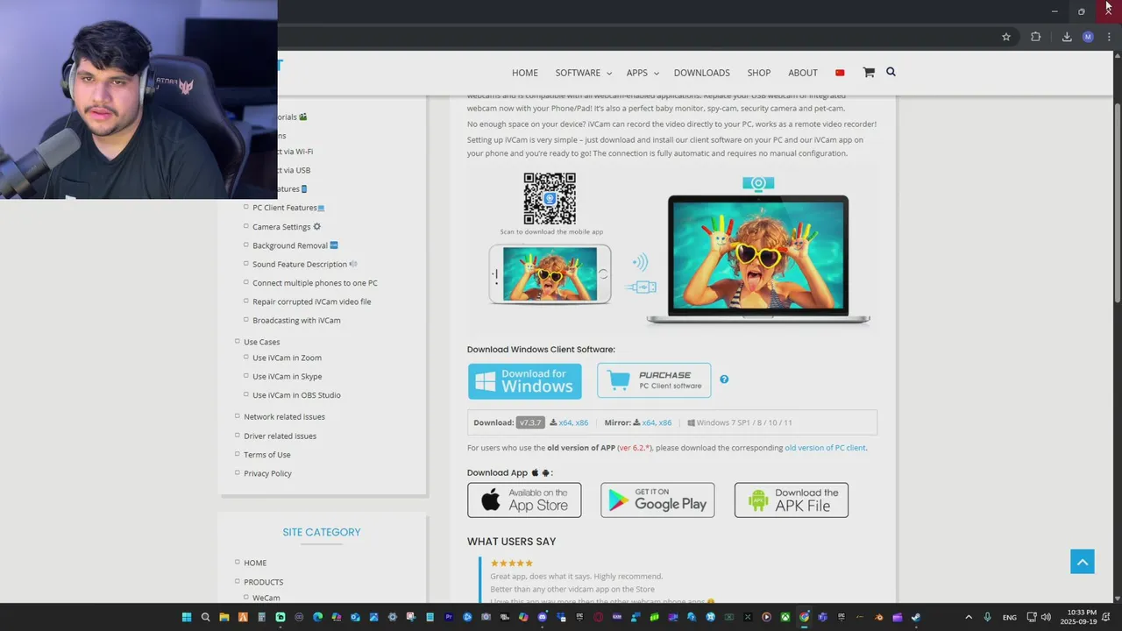
Task: Click the Mirror x86 download link
Action: pos(665,422)
